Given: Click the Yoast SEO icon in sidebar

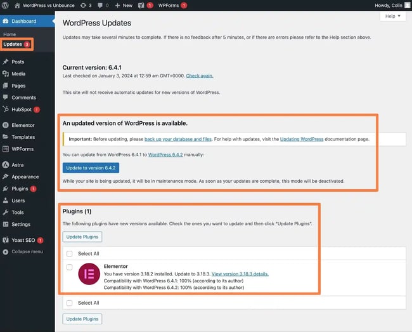Looking at the screenshot, I should pos(6,240).
